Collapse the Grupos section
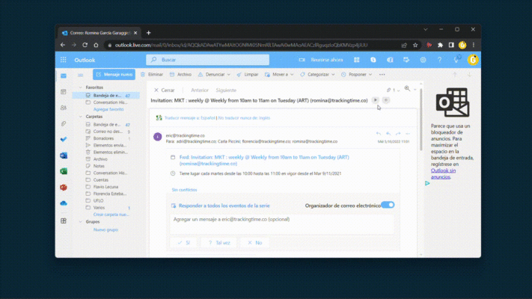The height and width of the screenshot is (299, 532). point(80,222)
